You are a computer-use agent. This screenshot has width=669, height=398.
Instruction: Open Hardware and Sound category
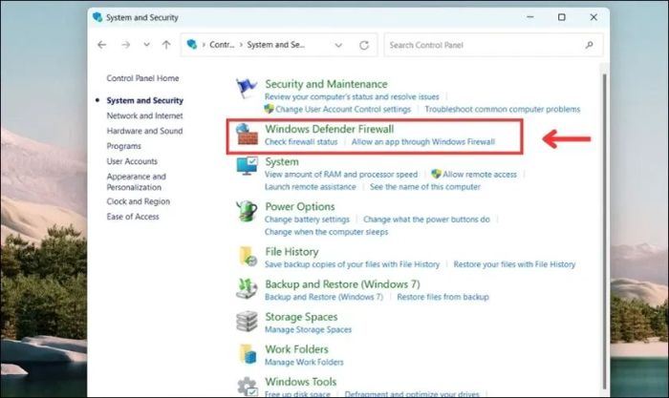pyautogui.click(x=144, y=132)
